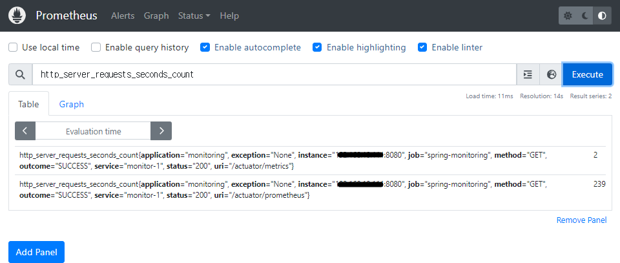Open Alerts page in navbar
620x263 pixels.
click(123, 16)
